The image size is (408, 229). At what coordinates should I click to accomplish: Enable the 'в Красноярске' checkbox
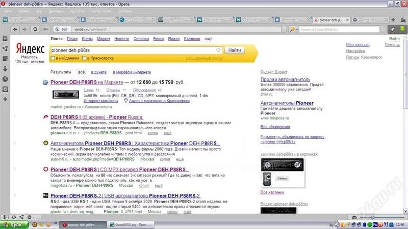click(x=84, y=58)
